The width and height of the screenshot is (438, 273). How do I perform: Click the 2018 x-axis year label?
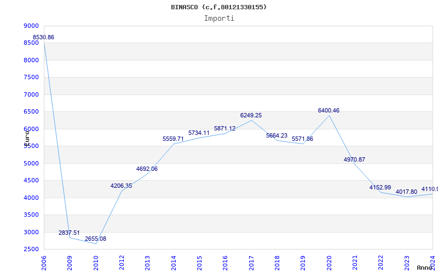(278, 263)
